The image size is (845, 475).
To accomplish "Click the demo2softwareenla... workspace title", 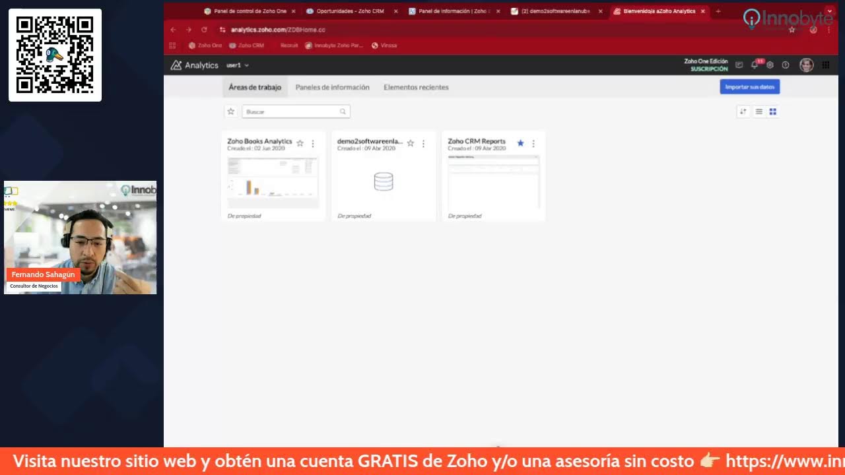I will (x=370, y=141).
